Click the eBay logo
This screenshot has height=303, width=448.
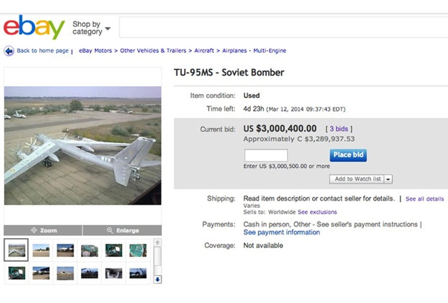point(34,27)
